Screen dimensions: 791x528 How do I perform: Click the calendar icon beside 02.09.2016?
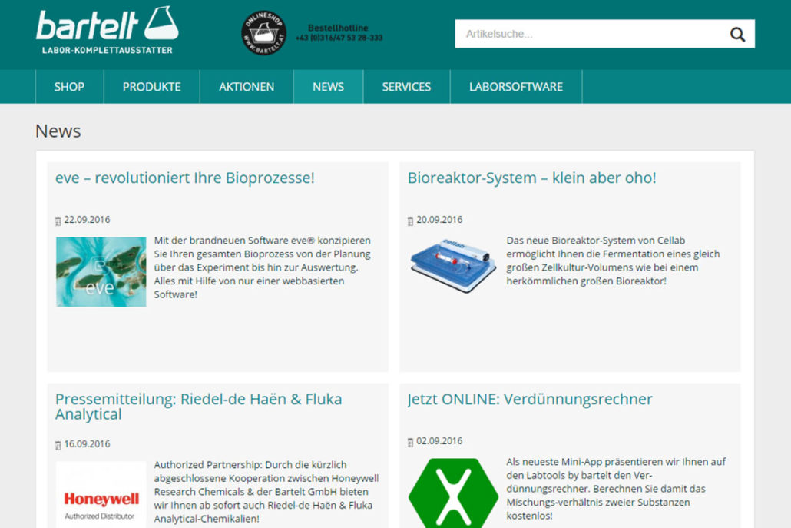click(x=410, y=443)
